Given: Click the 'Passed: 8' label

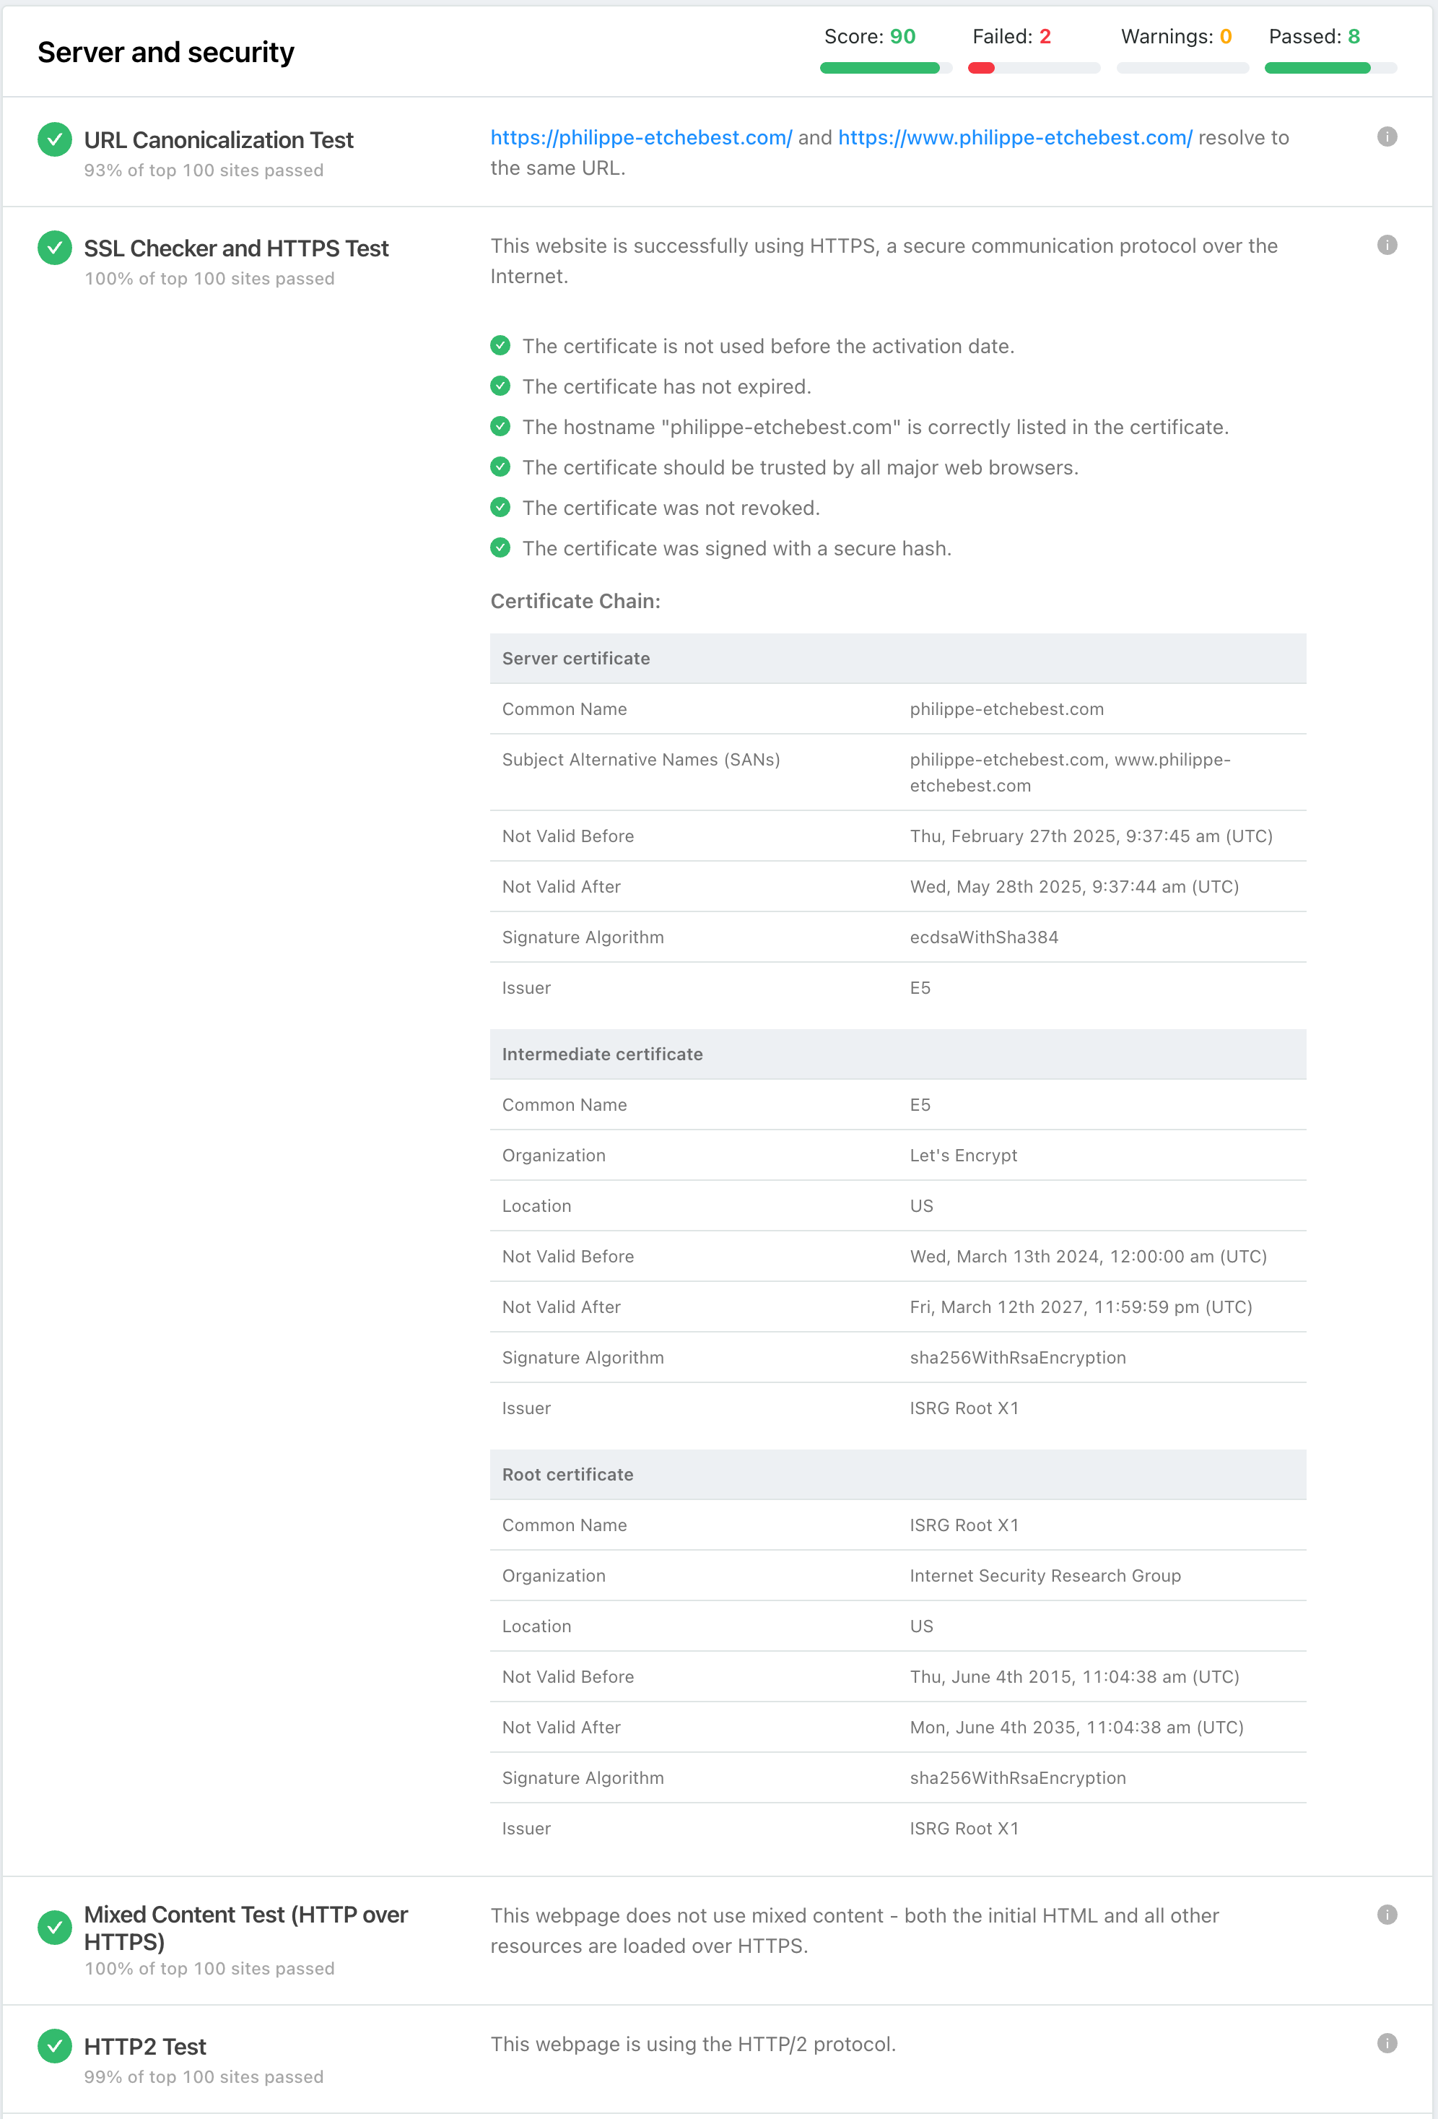Looking at the screenshot, I should coord(1314,36).
